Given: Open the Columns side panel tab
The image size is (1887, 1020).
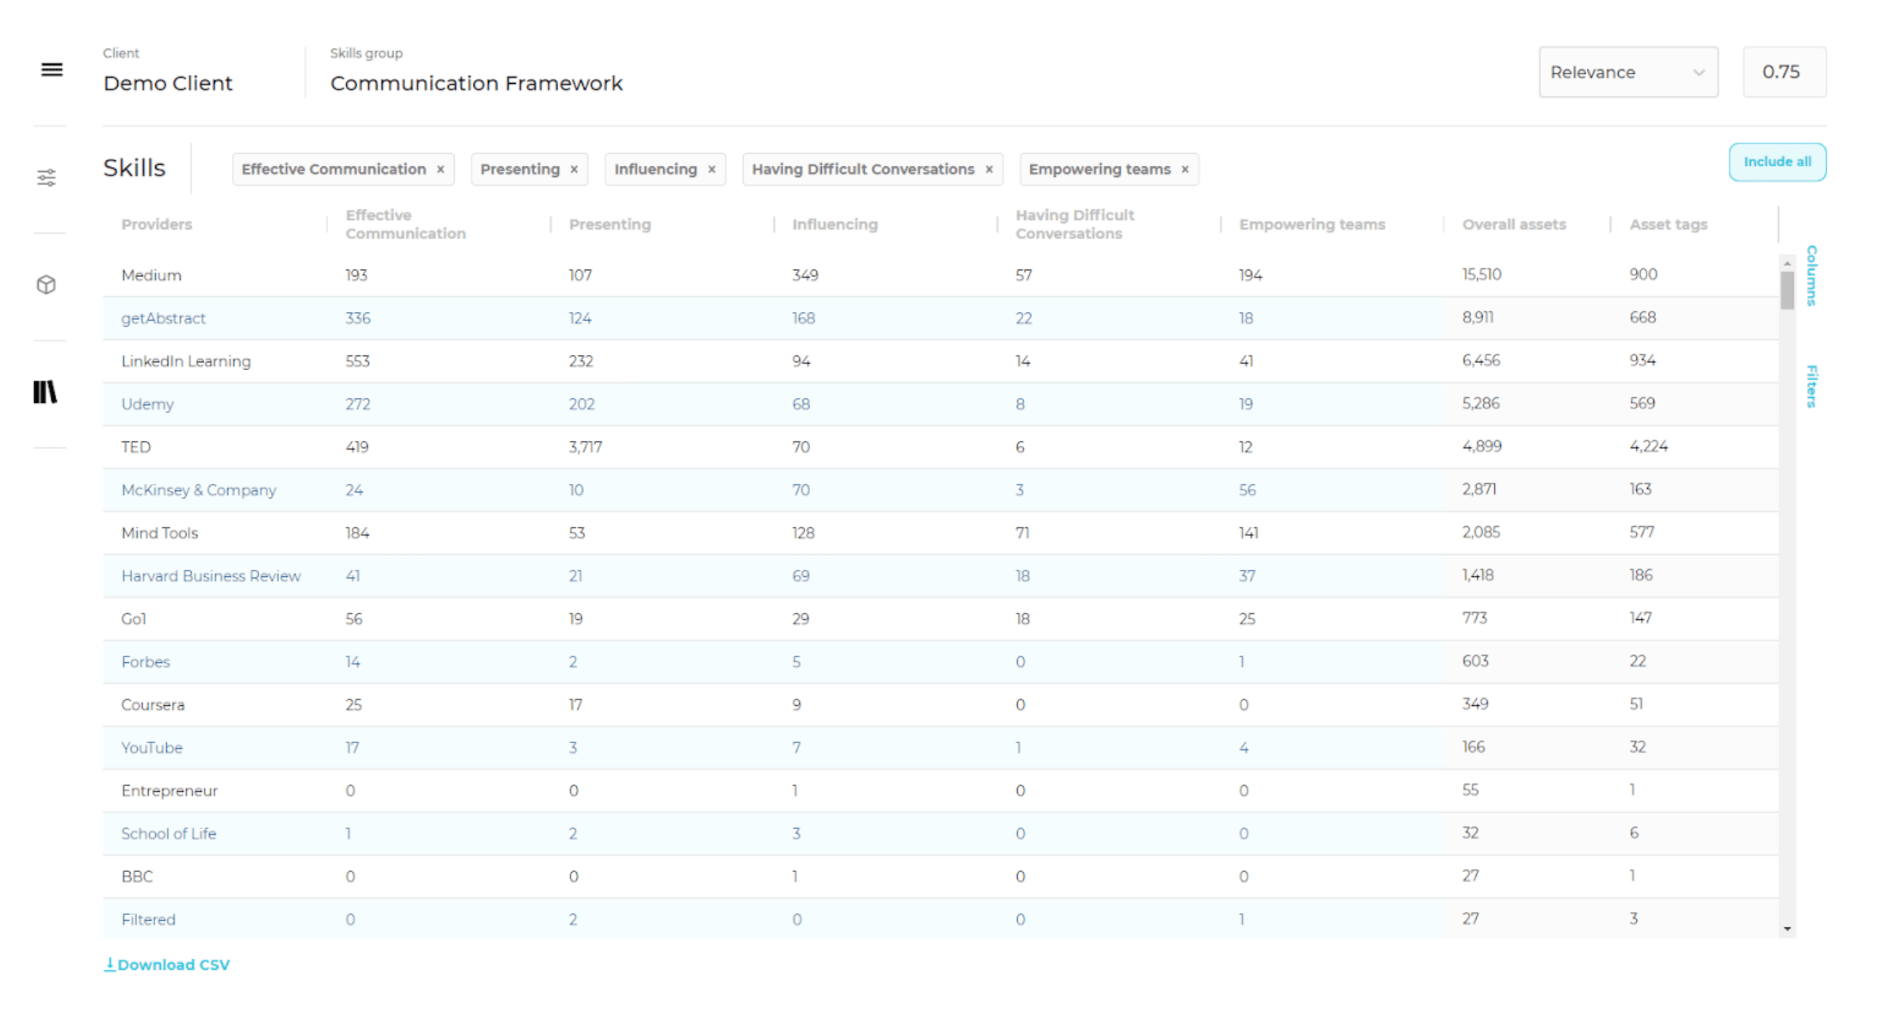Looking at the screenshot, I should pos(1810,275).
